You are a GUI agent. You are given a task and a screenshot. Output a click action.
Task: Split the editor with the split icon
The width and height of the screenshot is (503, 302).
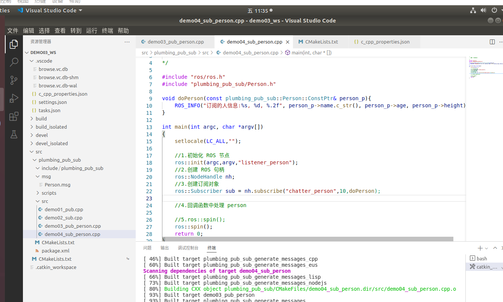[x=492, y=42]
